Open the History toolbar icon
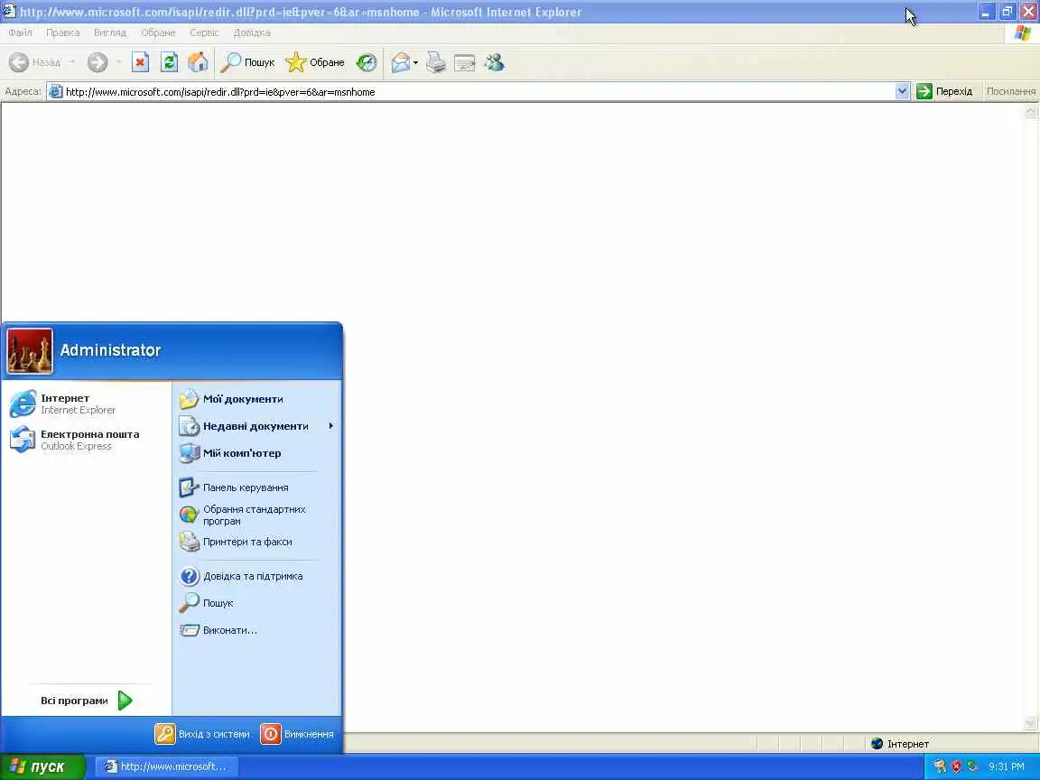Viewport: 1040px width, 780px height. point(367,62)
